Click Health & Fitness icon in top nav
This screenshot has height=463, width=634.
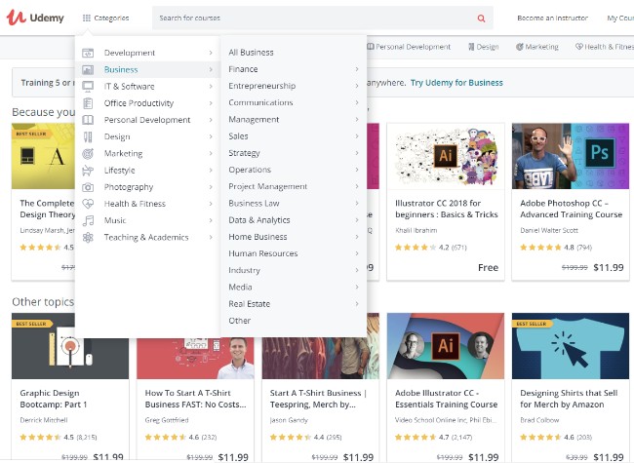click(579, 47)
